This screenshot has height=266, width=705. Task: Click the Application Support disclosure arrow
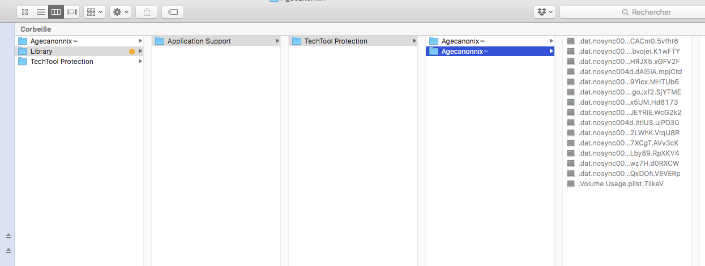click(277, 41)
